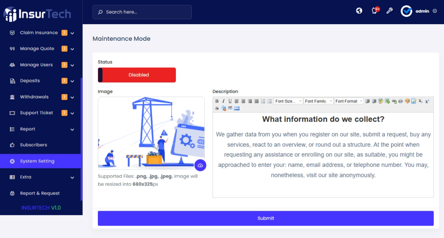This screenshot has height=238, width=444.
Task: Center-align the description text
Action: point(243,101)
